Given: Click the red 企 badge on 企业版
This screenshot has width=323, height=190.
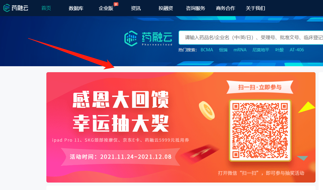Looking at the screenshot, I should [x=116, y=4].
